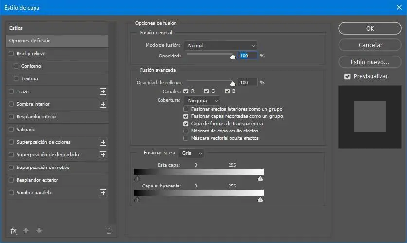Uncheck Capa de formas de transparencia
This screenshot has height=243, width=407.
coord(186,124)
